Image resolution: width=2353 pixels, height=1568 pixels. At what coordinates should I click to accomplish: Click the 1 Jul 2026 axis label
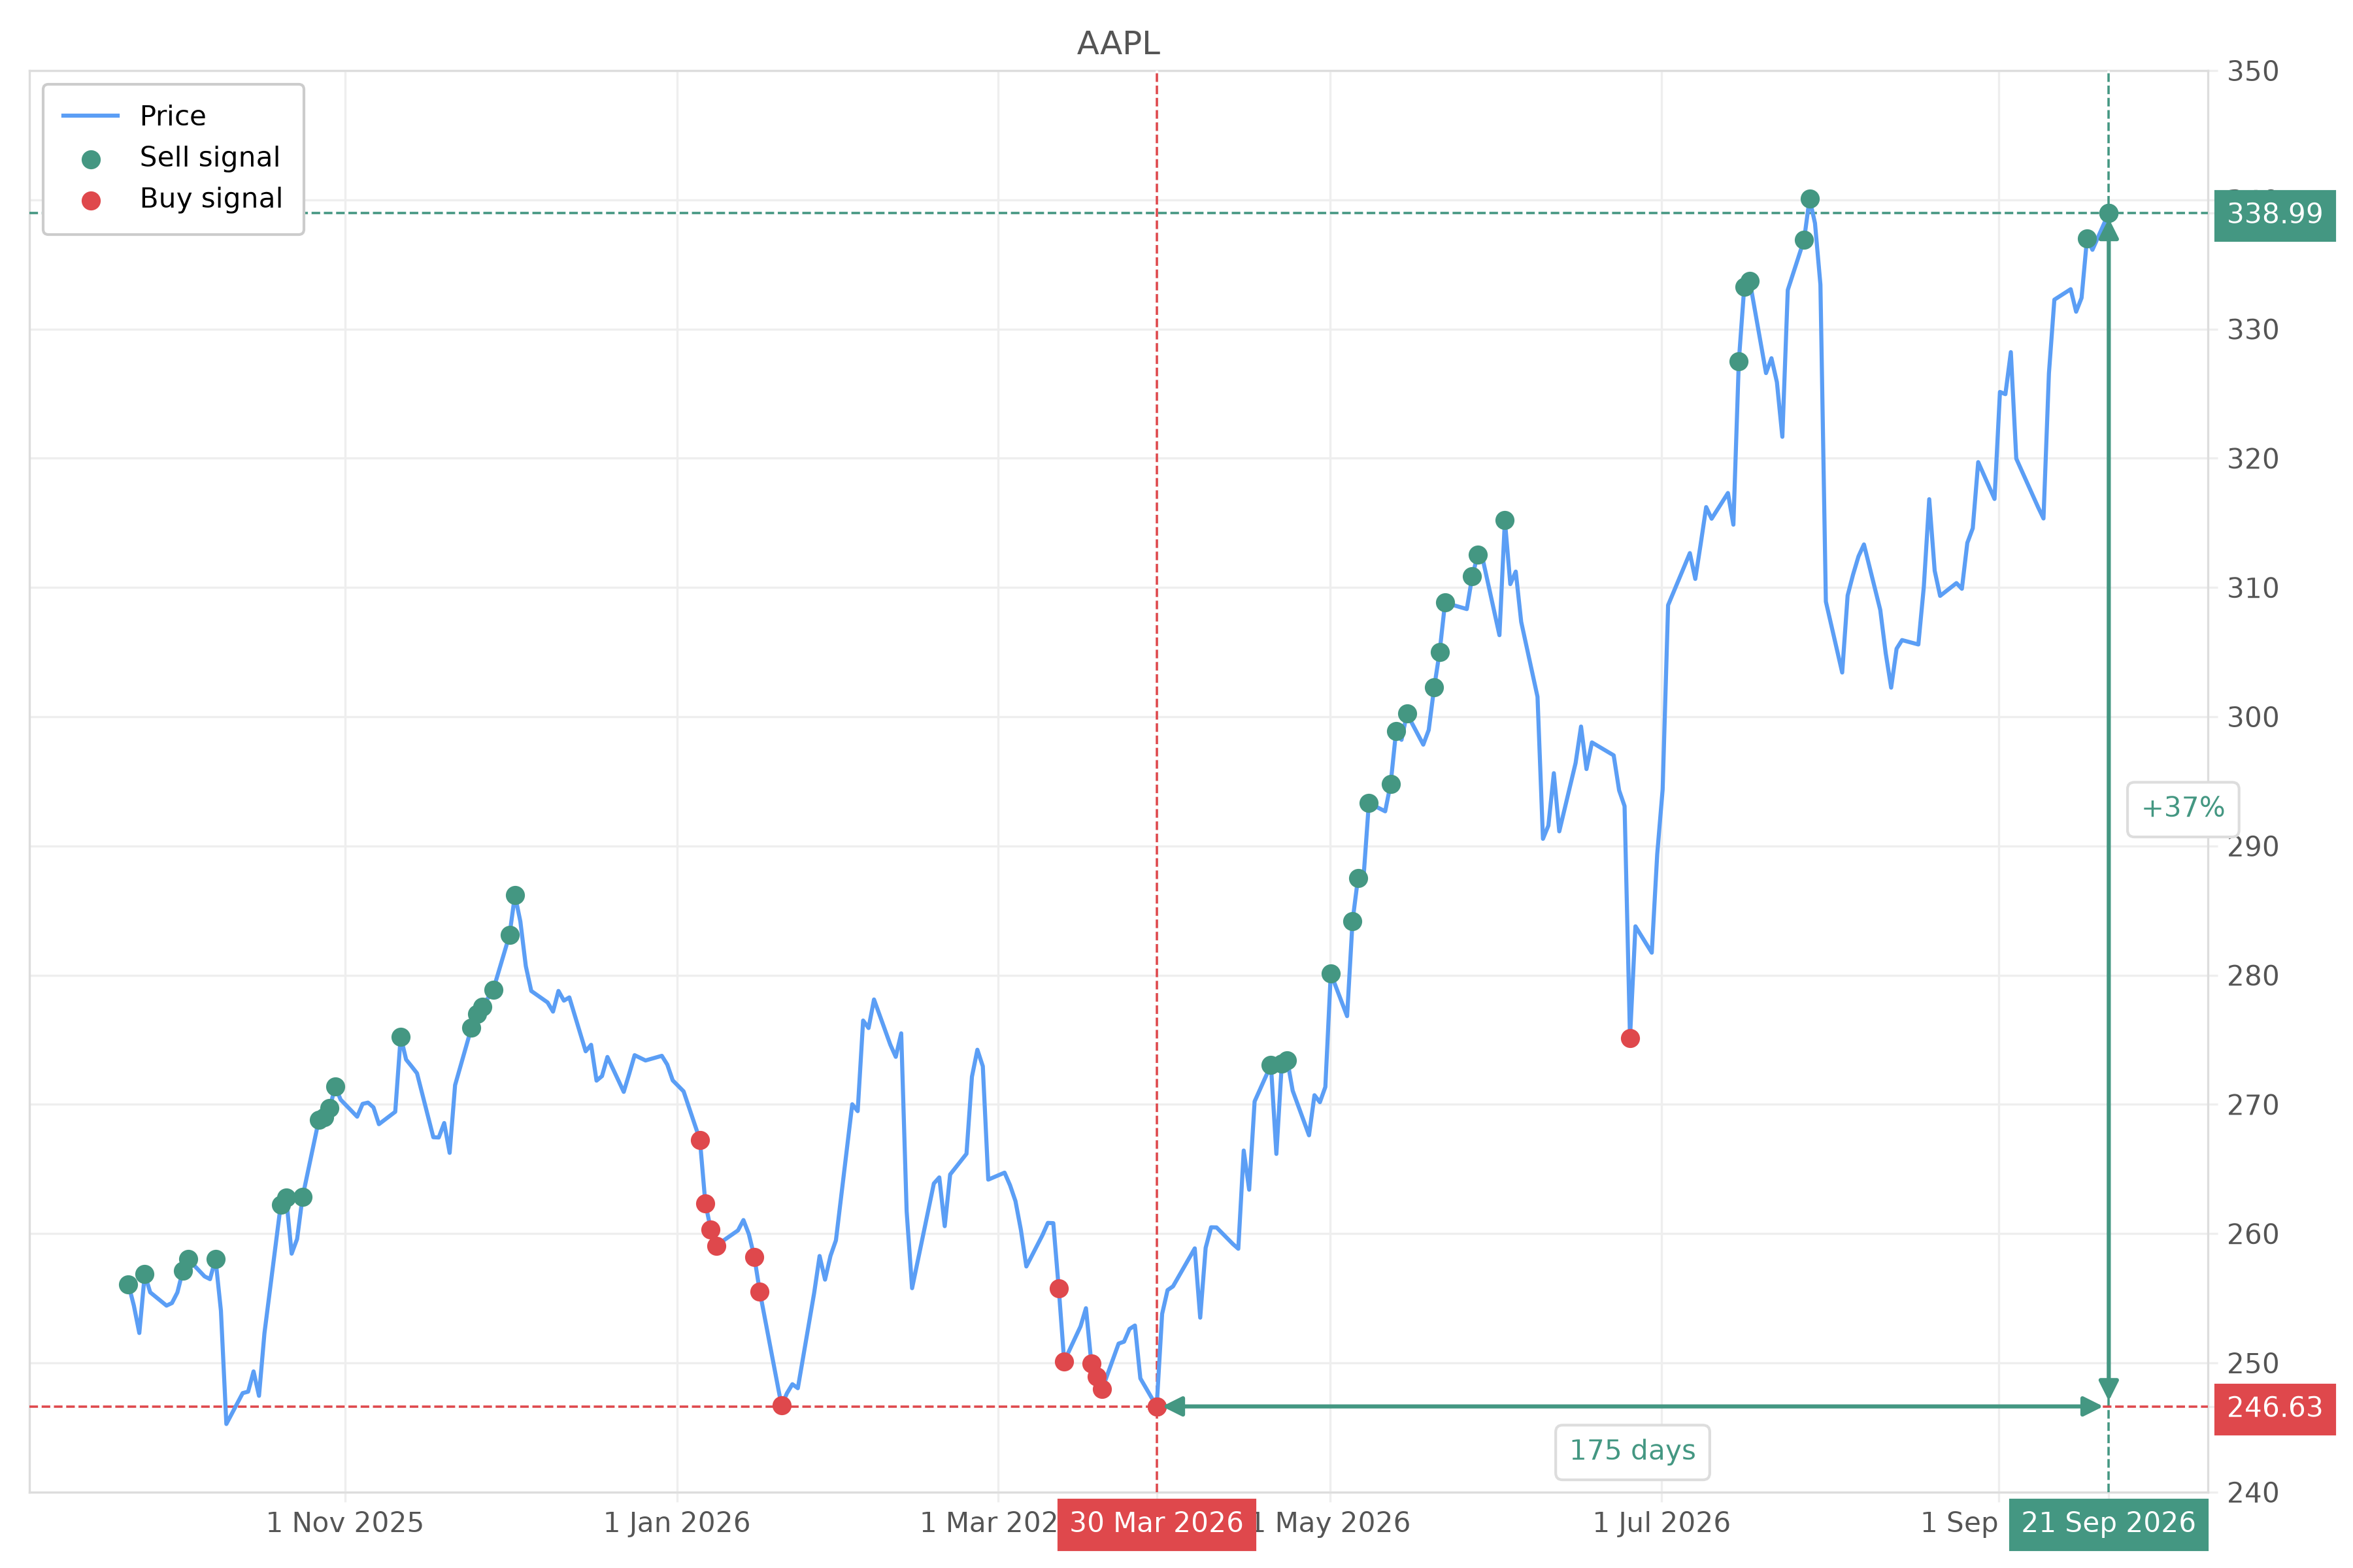coord(1661,1523)
